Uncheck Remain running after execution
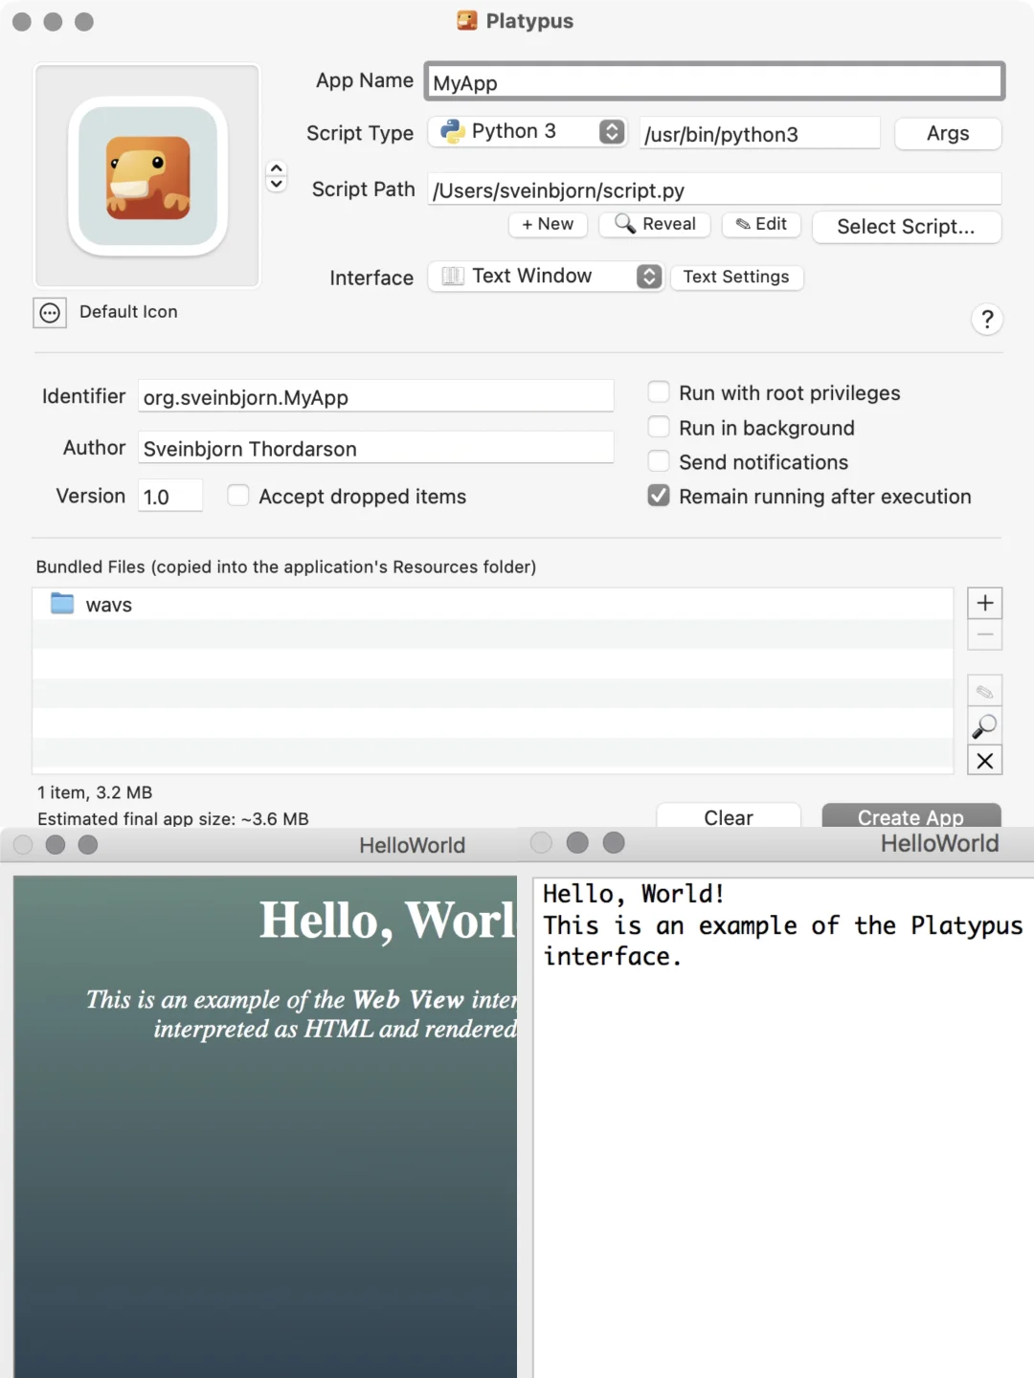Viewport: 1034px width, 1378px height. tap(659, 495)
